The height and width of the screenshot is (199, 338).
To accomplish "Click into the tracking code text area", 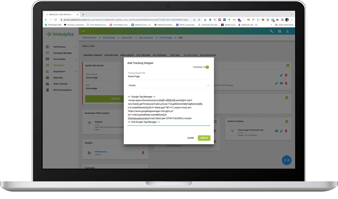I will click(x=169, y=109).
